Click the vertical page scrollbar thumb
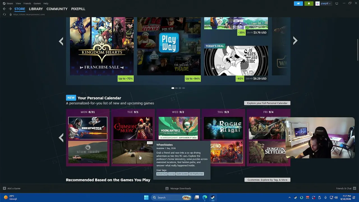 (358, 50)
